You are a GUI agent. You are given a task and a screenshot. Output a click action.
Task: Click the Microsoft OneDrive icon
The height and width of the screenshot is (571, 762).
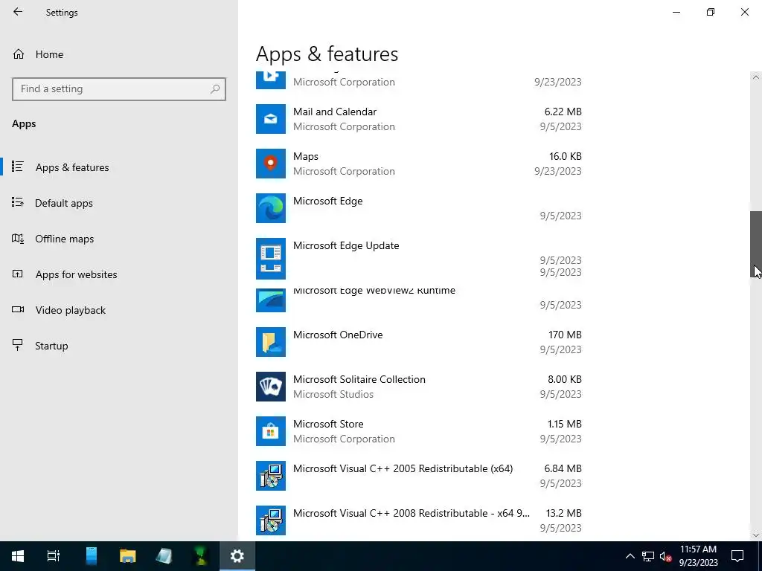(271, 342)
